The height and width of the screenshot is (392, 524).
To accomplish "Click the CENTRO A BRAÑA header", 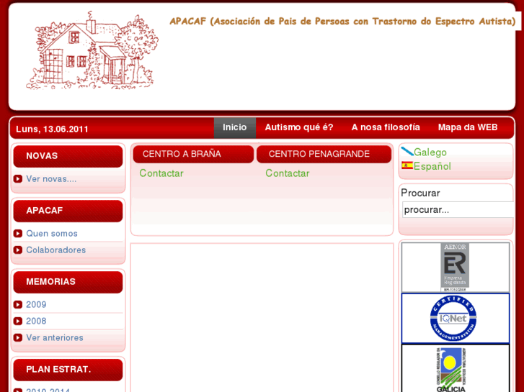I will pos(193,154).
